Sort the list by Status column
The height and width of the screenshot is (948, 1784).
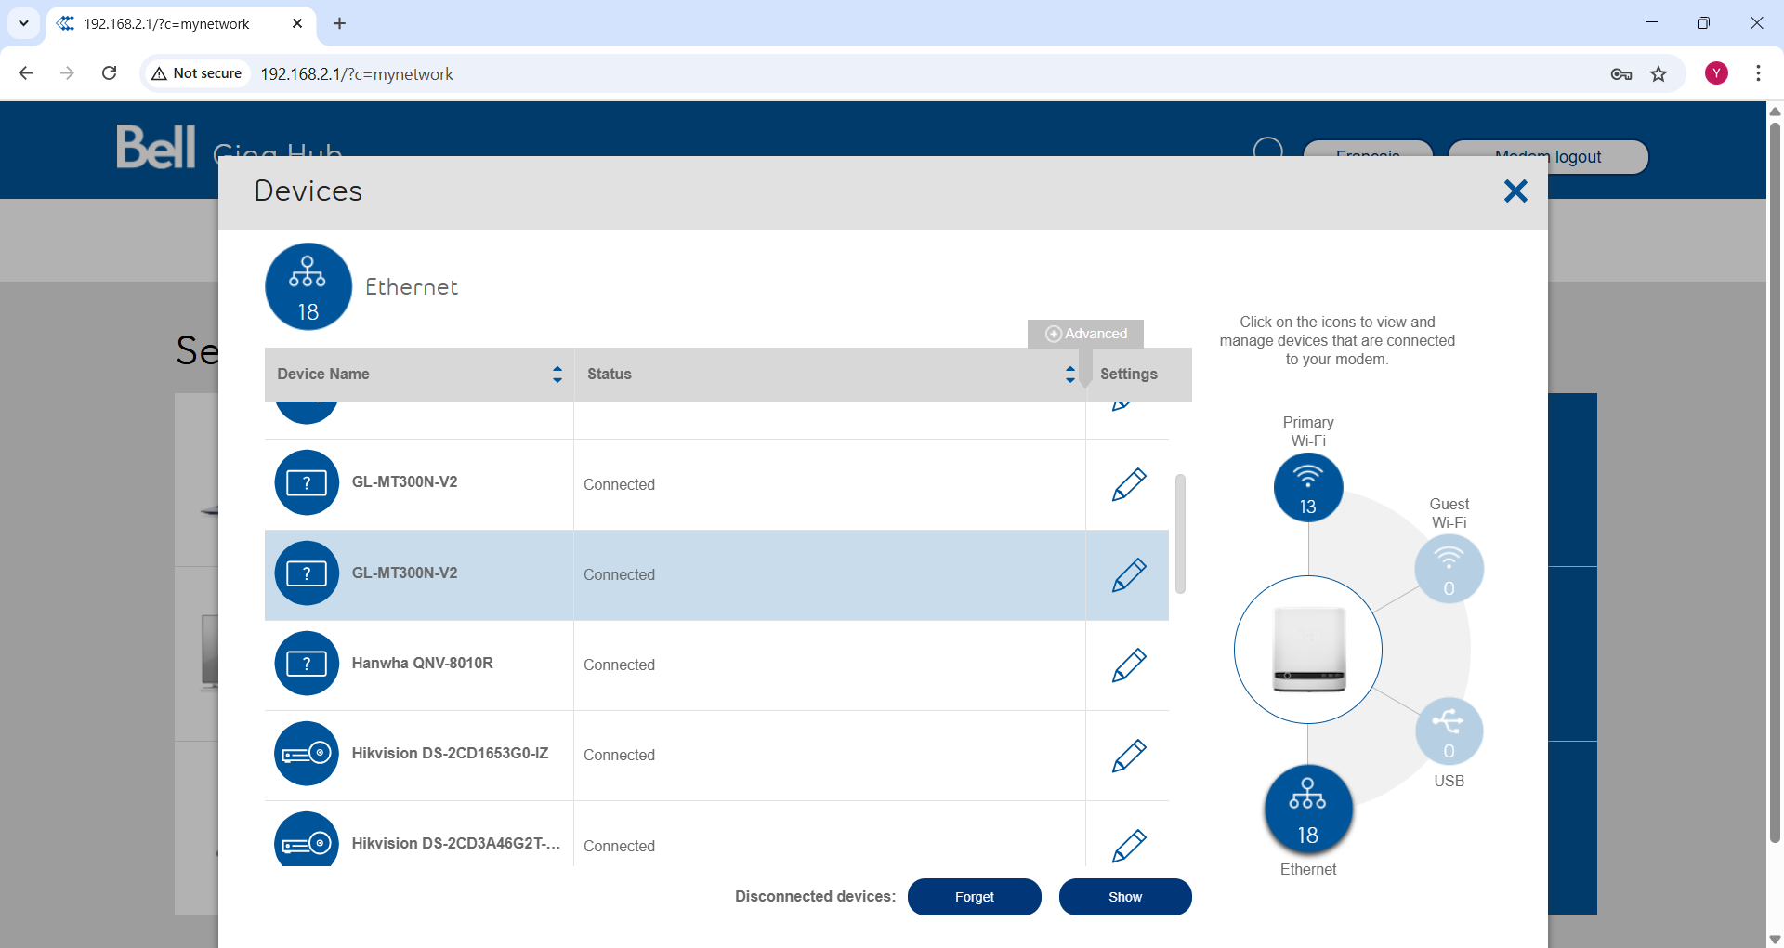(x=1069, y=375)
